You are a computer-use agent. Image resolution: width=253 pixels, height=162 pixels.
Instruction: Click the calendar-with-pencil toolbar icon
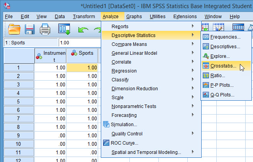tap(218, 27)
